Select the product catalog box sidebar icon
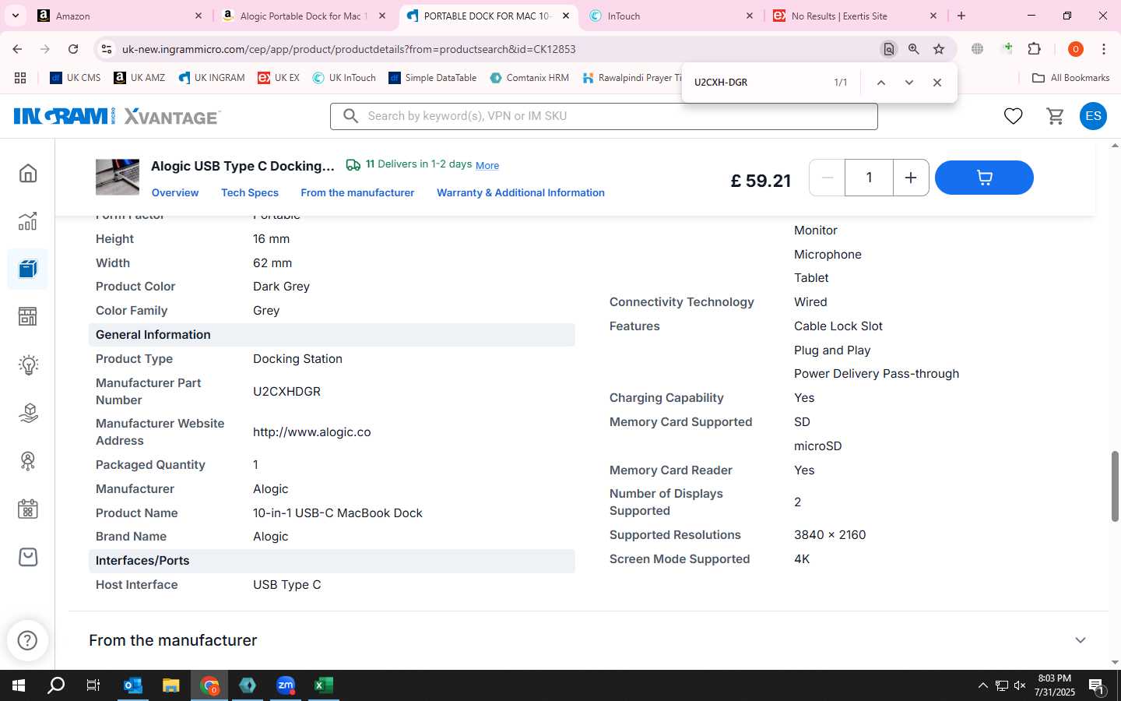 pyautogui.click(x=28, y=269)
